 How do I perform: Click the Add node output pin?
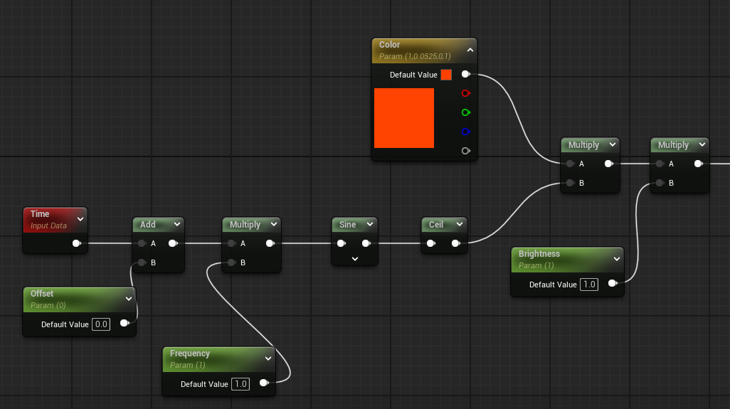pos(173,243)
